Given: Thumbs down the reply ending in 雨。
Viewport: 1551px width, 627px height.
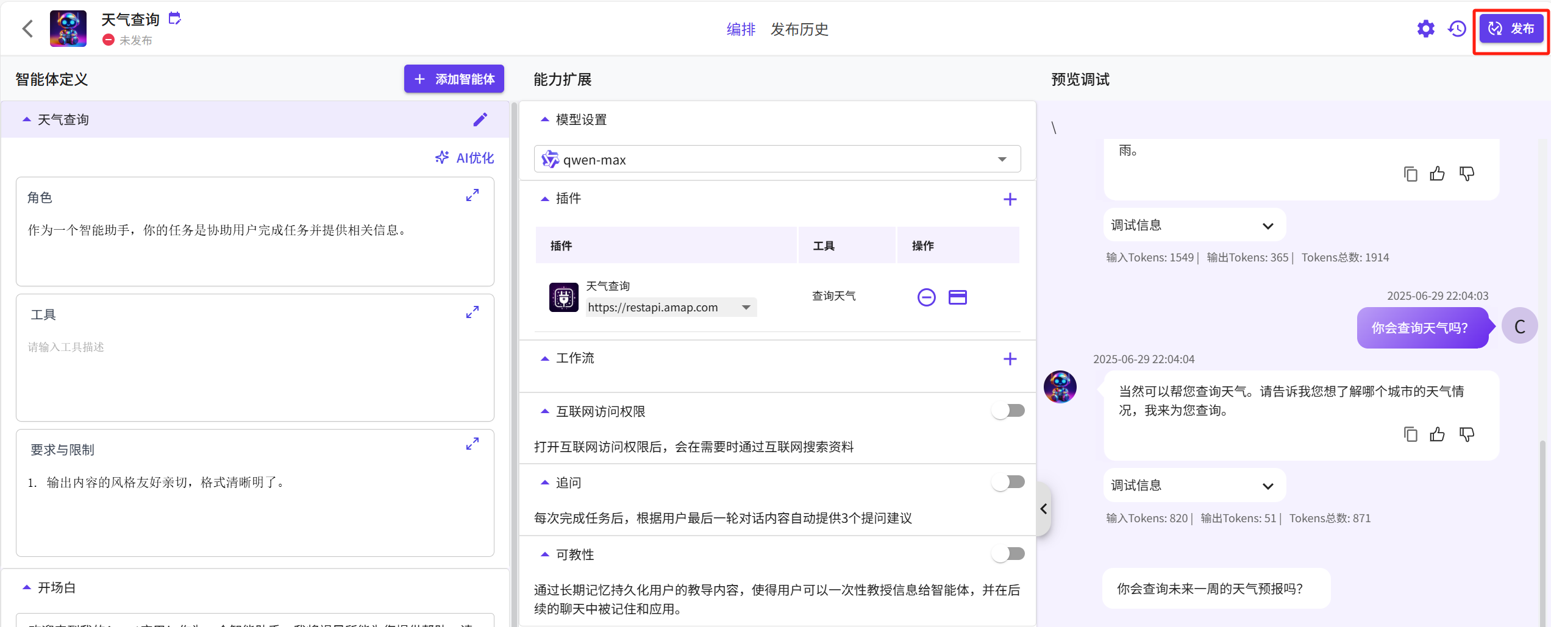Looking at the screenshot, I should [1466, 174].
